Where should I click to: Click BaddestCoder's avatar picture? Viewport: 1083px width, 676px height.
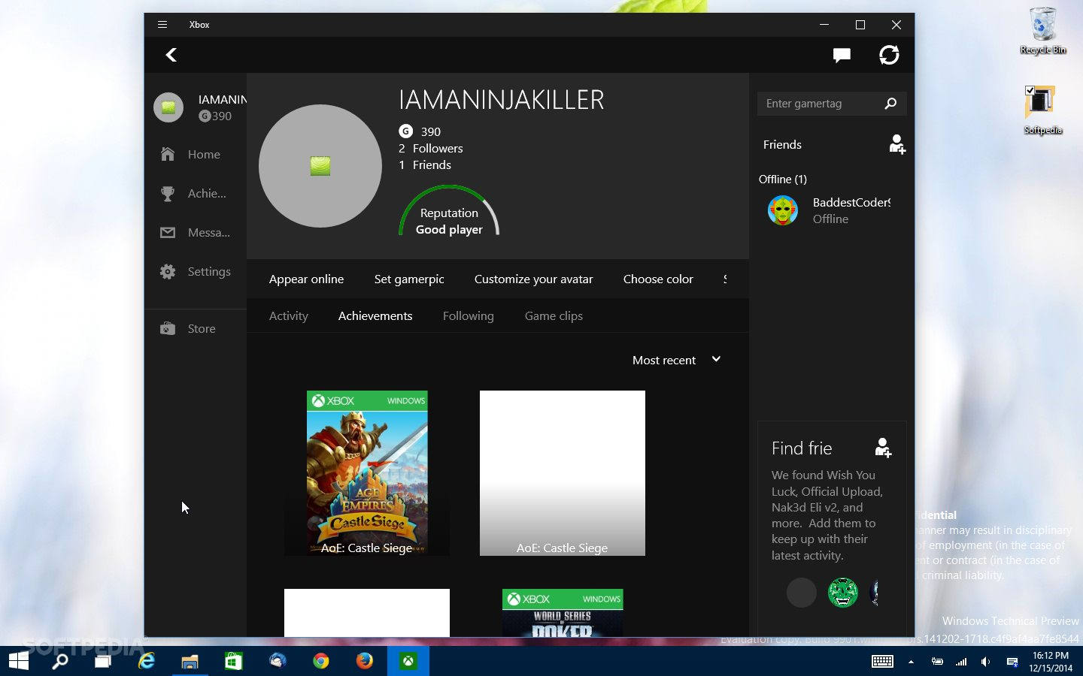(782, 210)
